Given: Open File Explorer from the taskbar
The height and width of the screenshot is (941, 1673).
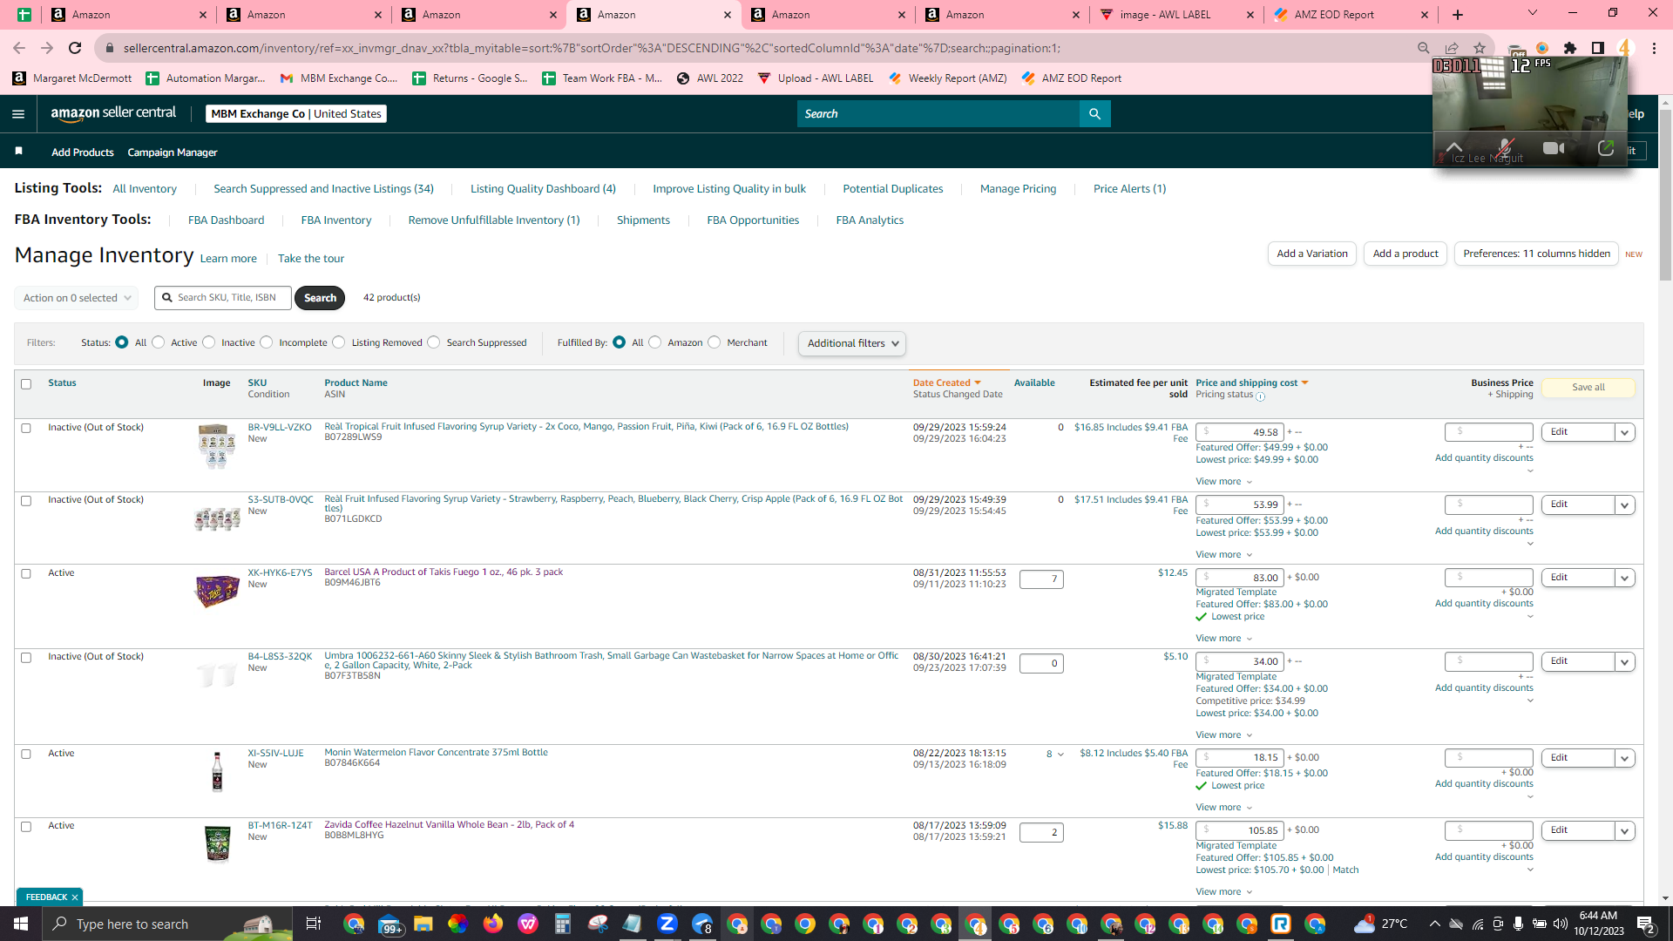Looking at the screenshot, I should (423, 924).
